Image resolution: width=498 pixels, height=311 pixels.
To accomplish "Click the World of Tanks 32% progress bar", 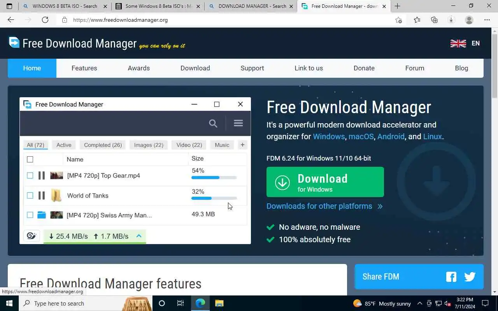I will click(x=214, y=198).
